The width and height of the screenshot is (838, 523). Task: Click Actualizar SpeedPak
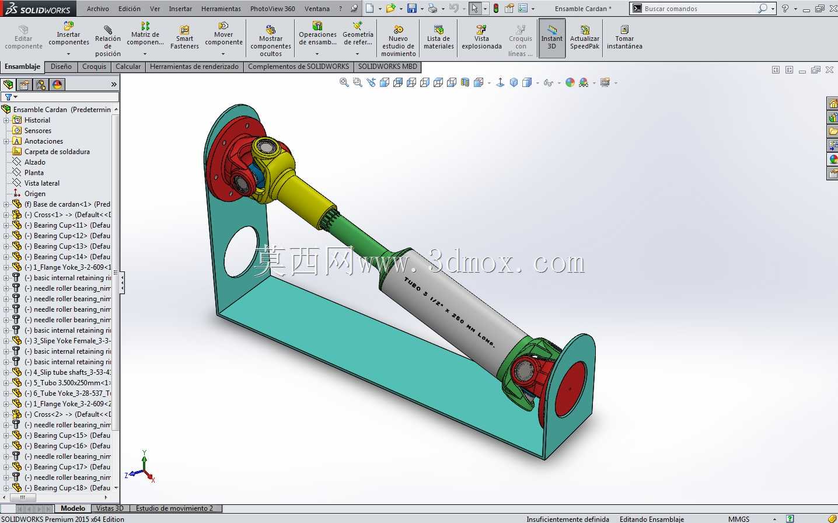click(585, 38)
